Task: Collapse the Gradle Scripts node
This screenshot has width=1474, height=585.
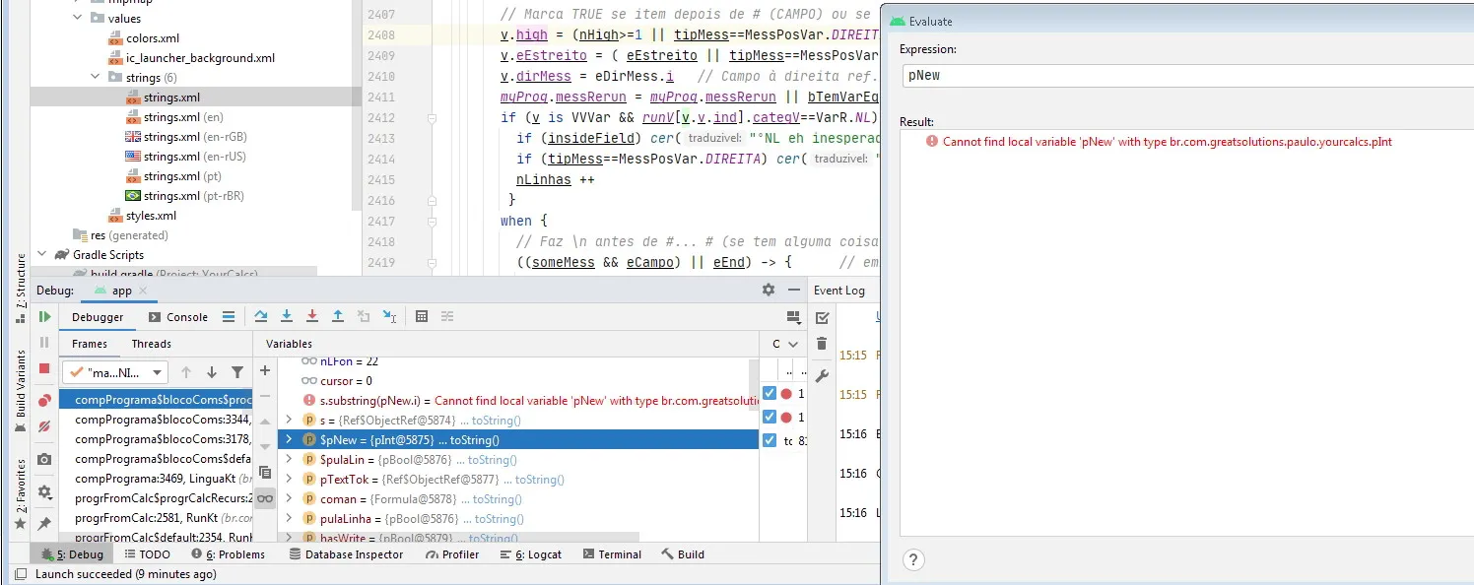Action: point(42,254)
